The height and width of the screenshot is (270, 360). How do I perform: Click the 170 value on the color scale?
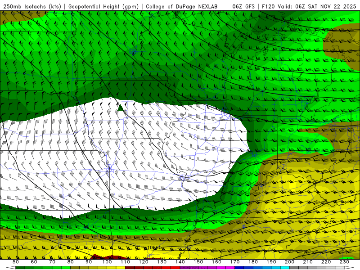click(x=235, y=262)
